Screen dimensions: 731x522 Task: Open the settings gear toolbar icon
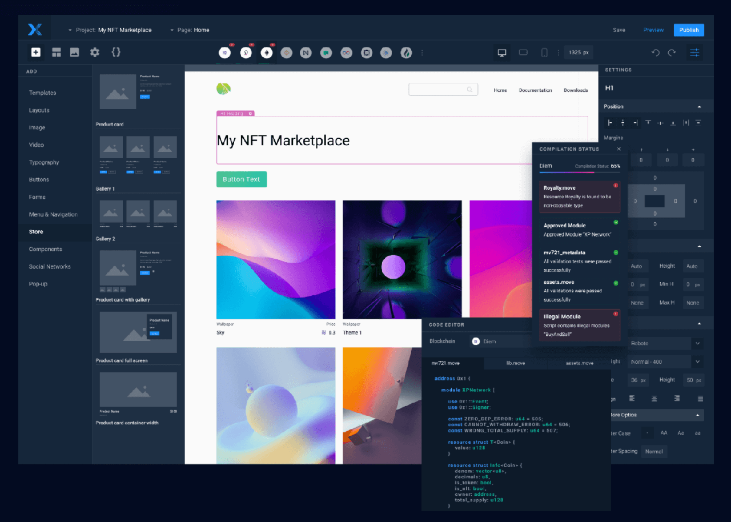coord(95,52)
